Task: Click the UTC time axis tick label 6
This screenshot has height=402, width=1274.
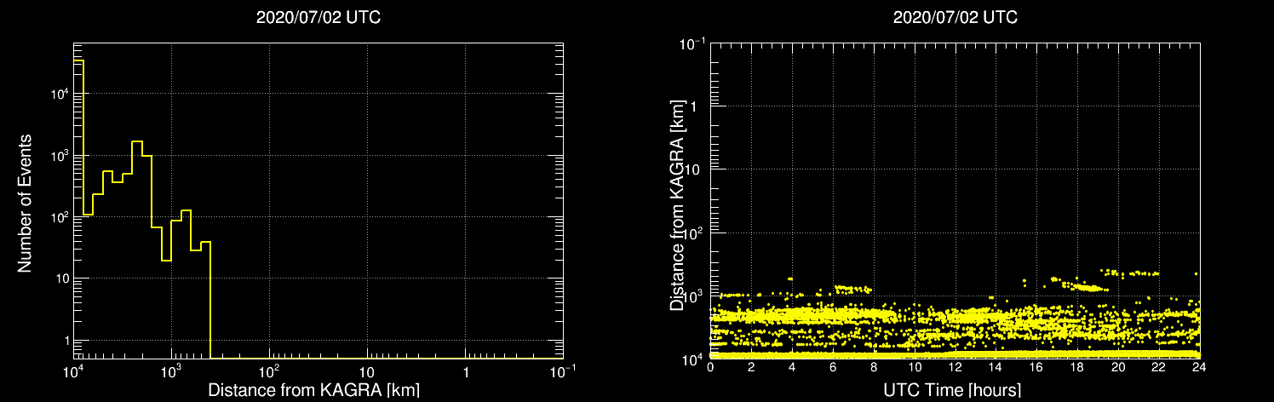Action: 833,367
